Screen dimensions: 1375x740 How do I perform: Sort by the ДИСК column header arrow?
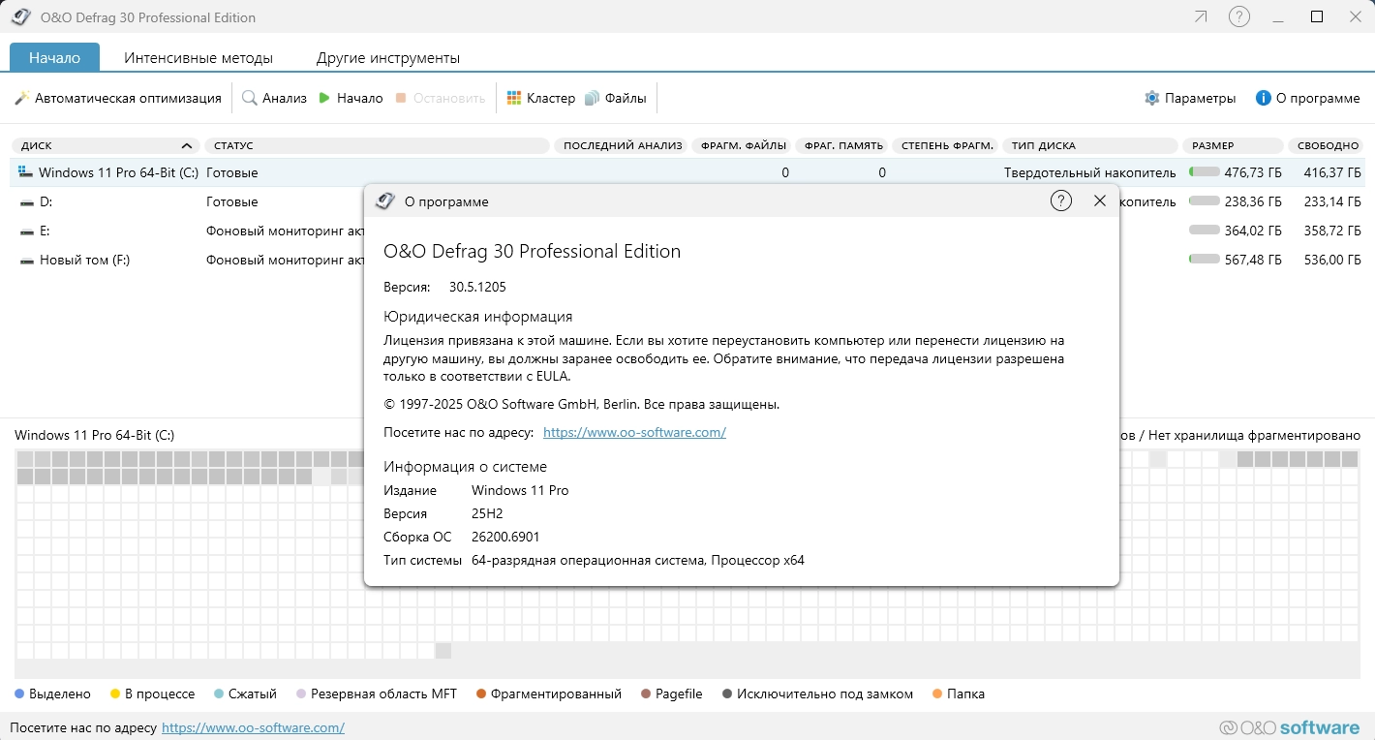(x=185, y=145)
